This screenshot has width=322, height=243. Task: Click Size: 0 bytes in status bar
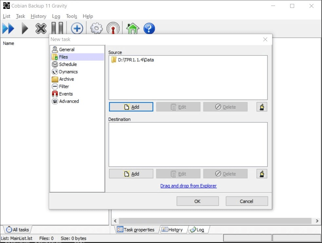73,238
